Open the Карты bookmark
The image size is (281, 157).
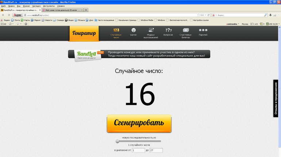(26, 20)
